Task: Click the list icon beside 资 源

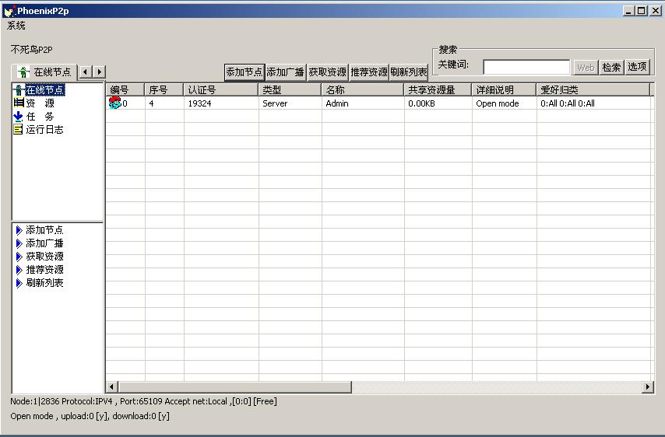Action: [19, 103]
